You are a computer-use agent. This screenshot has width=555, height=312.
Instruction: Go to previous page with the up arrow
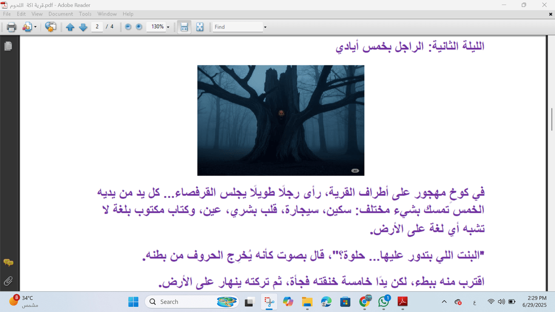(x=70, y=27)
